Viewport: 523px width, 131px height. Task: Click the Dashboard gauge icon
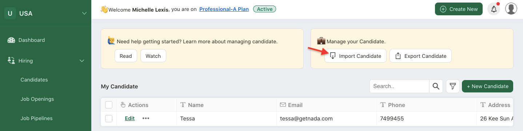pyautogui.click(x=11, y=40)
